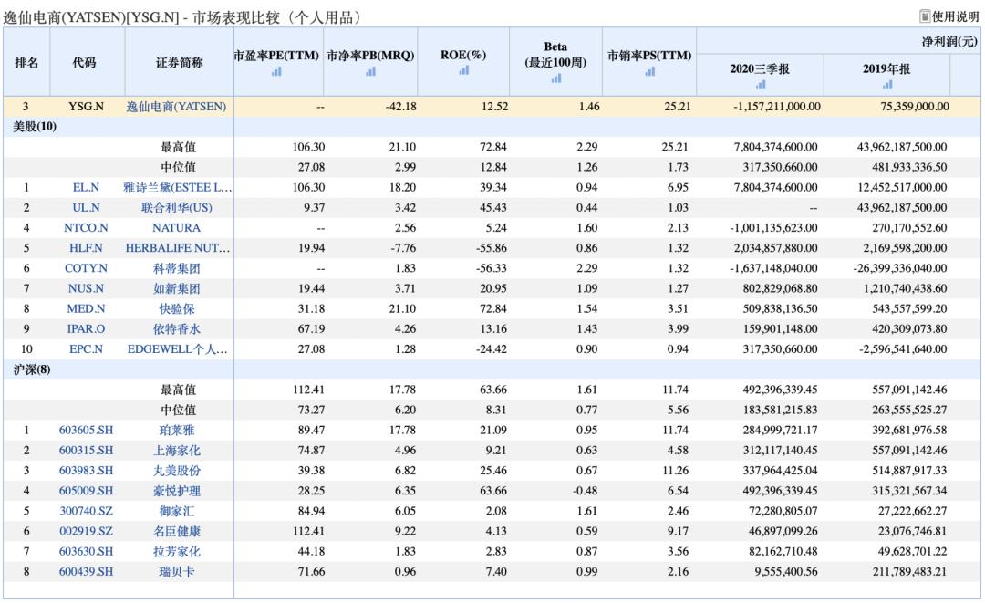This screenshot has width=985, height=603.
Task: Click the chart icon under 市盈率PE(TTM)
Action: (277, 72)
